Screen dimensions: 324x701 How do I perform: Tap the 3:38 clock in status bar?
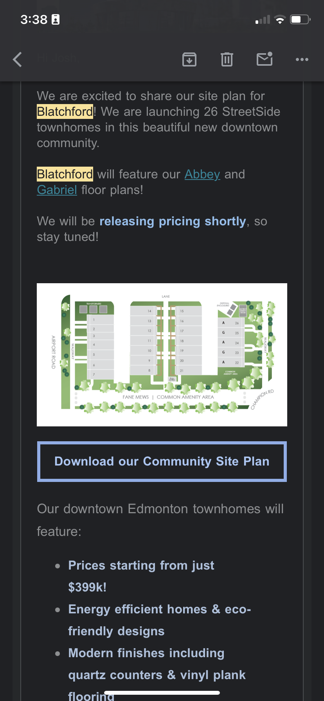click(x=34, y=20)
